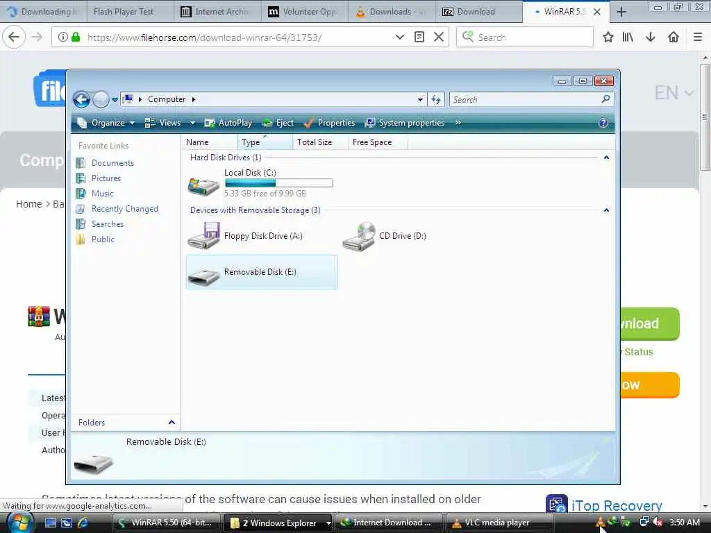Go back in the Firefox browser
The image size is (711, 533).
(x=14, y=37)
